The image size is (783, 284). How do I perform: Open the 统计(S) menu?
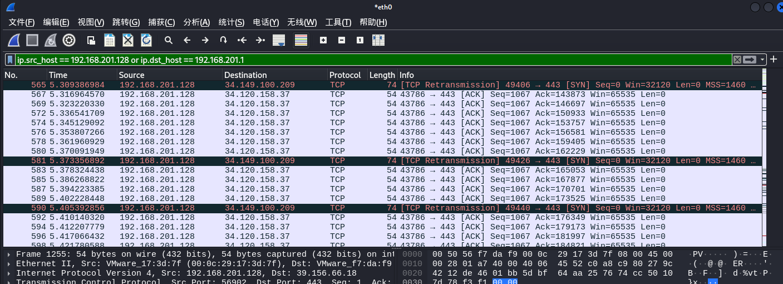point(232,22)
